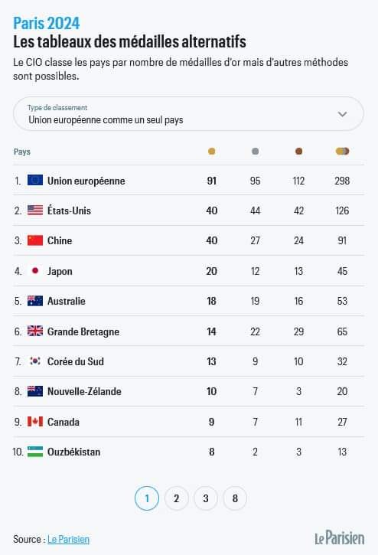
Task: Click the Grande Bretagne flag icon
Action: pyautogui.click(x=35, y=331)
